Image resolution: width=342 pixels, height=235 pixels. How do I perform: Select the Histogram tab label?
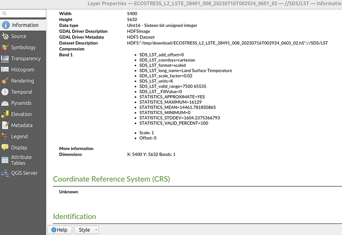pos(23,70)
